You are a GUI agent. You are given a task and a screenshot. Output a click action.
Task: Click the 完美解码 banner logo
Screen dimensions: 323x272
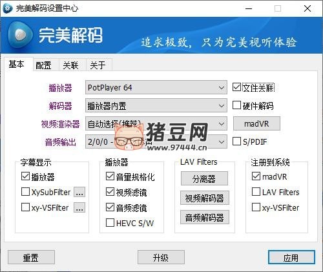55,35
